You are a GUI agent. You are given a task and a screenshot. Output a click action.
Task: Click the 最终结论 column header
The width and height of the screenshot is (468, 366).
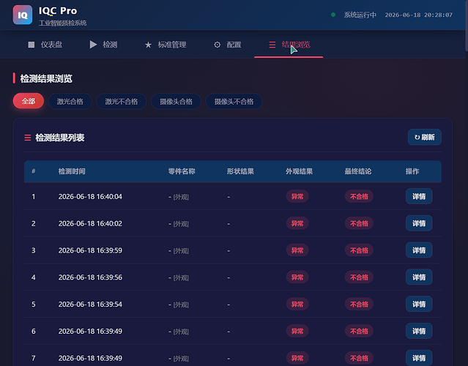(358, 171)
